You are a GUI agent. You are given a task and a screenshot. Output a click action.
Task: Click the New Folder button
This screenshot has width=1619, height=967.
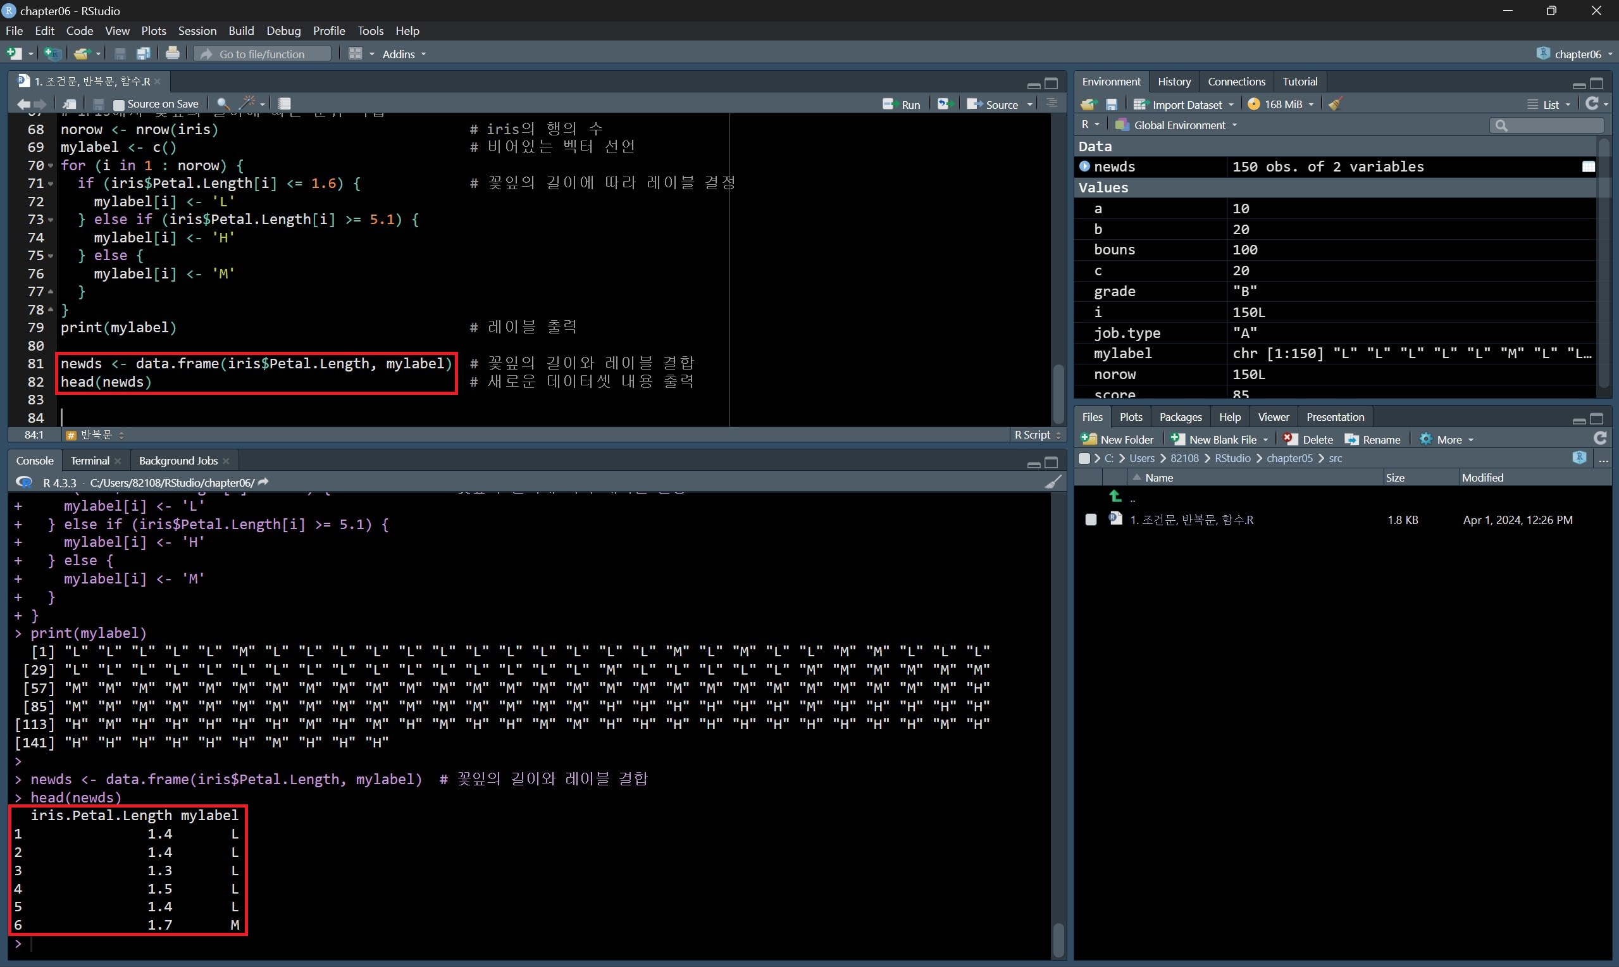point(1118,439)
